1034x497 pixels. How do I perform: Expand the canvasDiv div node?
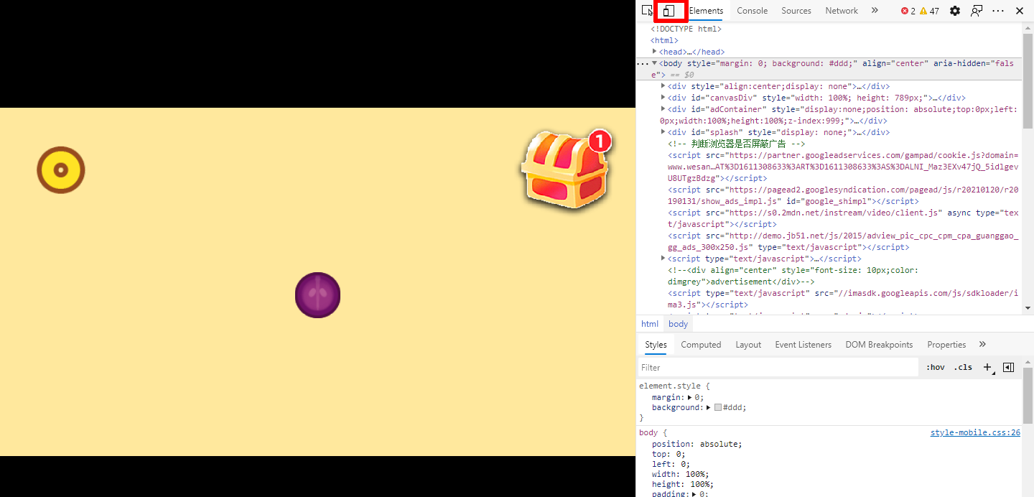[663, 98]
